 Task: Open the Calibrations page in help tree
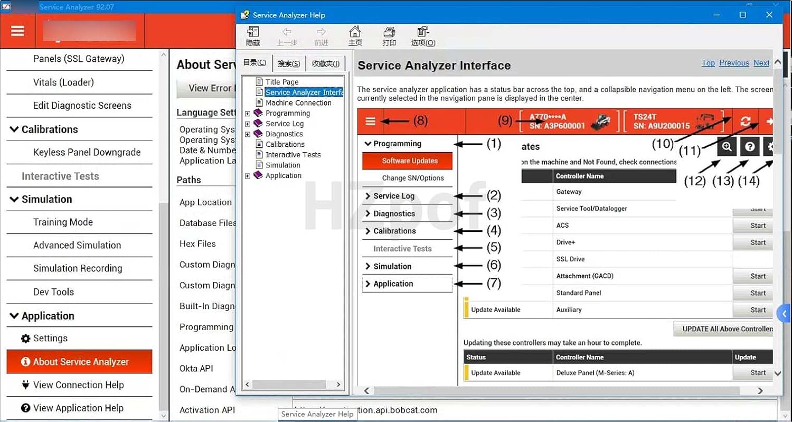point(285,144)
